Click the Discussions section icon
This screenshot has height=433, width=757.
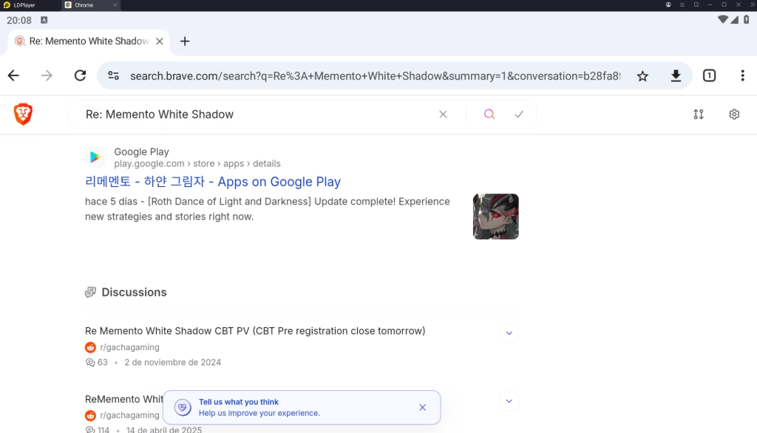tap(91, 293)
